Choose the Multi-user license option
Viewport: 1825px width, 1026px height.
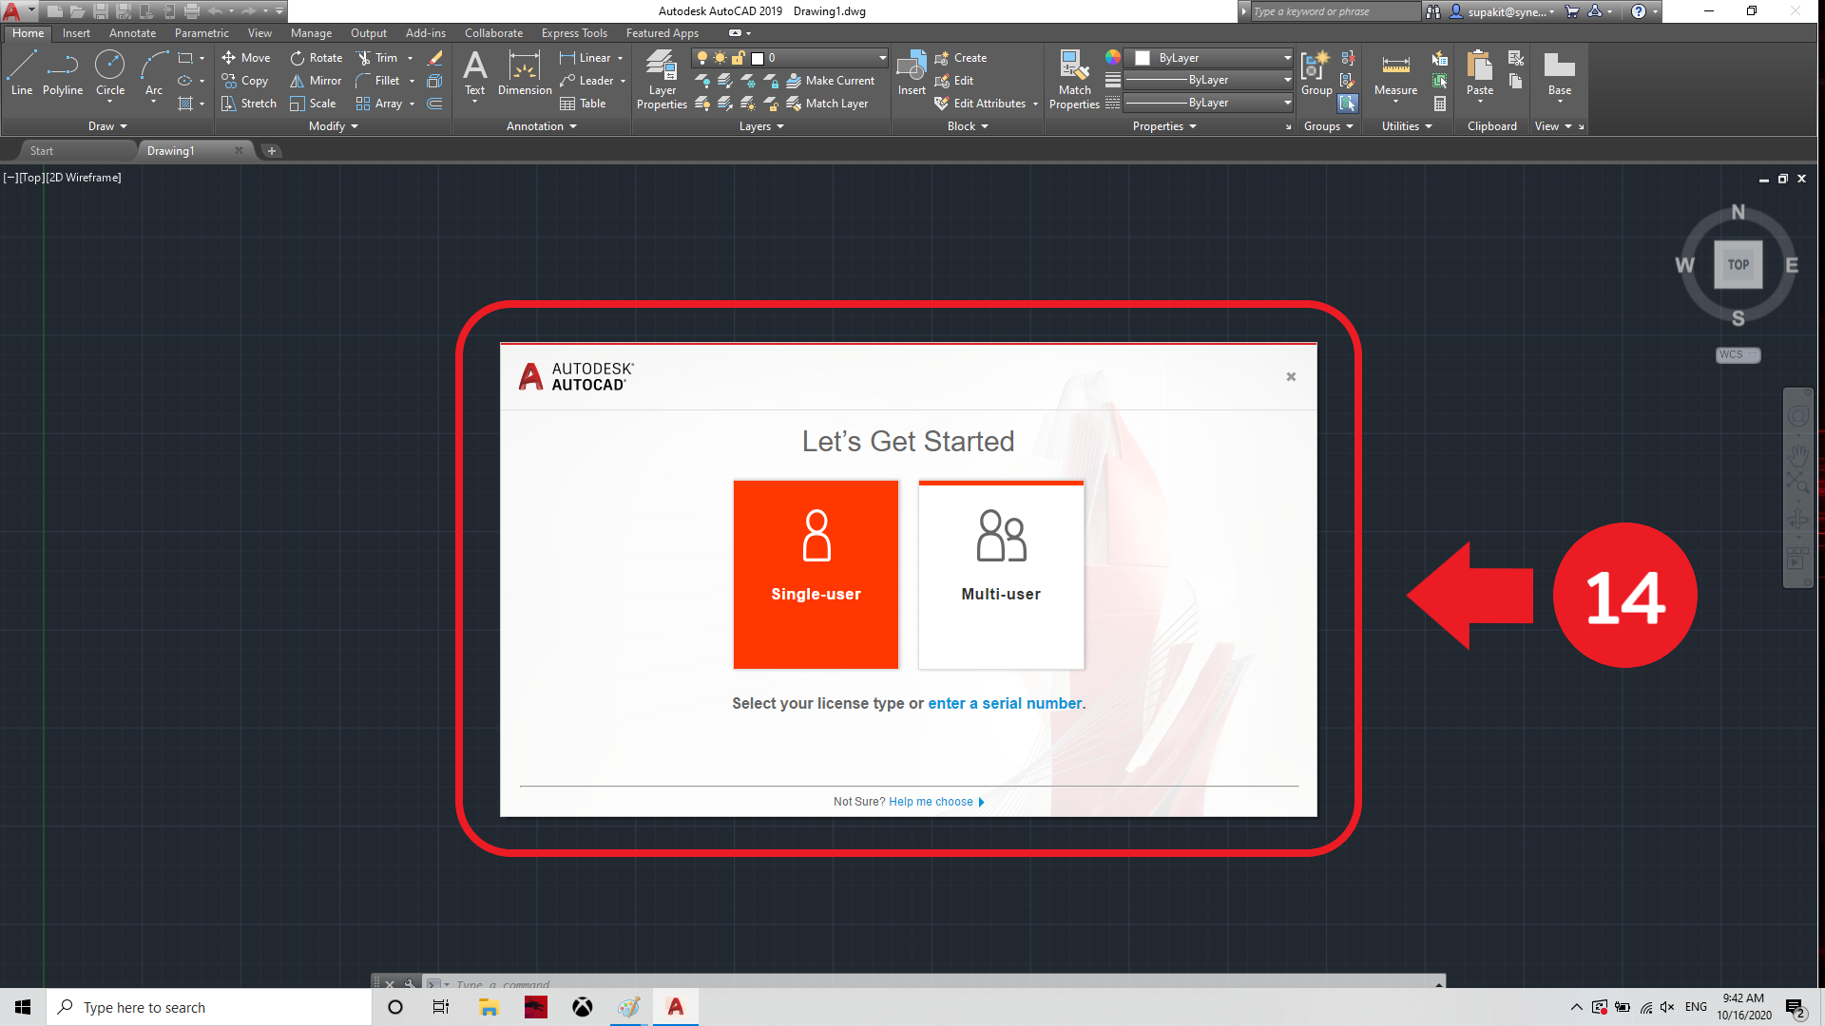[1001, 574]
